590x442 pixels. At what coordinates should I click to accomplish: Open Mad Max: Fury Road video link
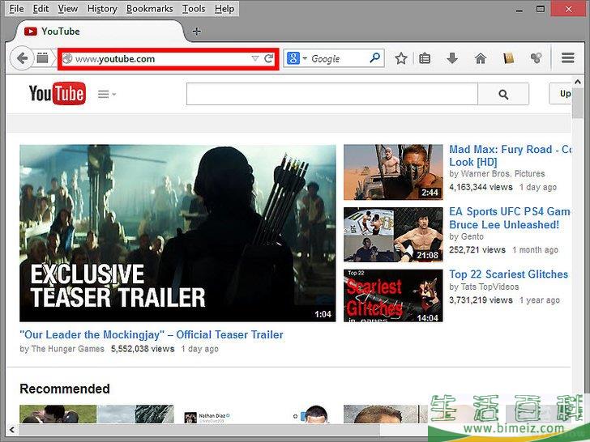click(510, 155)
